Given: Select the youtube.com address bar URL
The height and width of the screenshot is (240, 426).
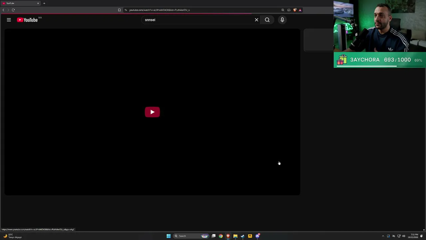Looking at the screenshot, I should point(159,10).
